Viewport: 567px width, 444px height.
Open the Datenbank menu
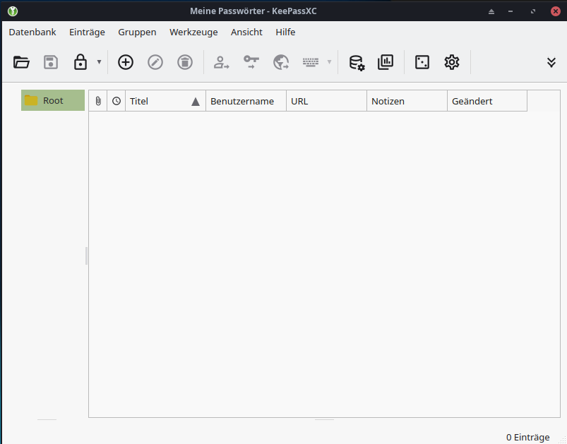click(32, 32)
